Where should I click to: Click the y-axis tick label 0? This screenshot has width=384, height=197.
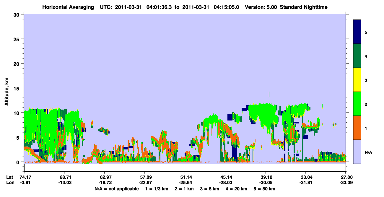18,162
